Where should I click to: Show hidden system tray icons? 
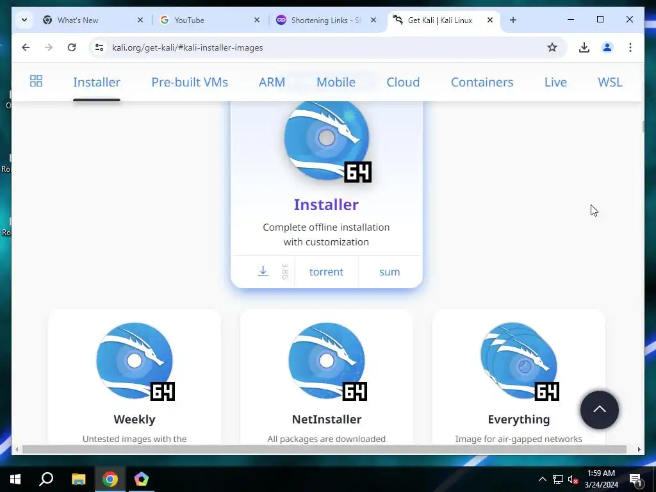542,479
